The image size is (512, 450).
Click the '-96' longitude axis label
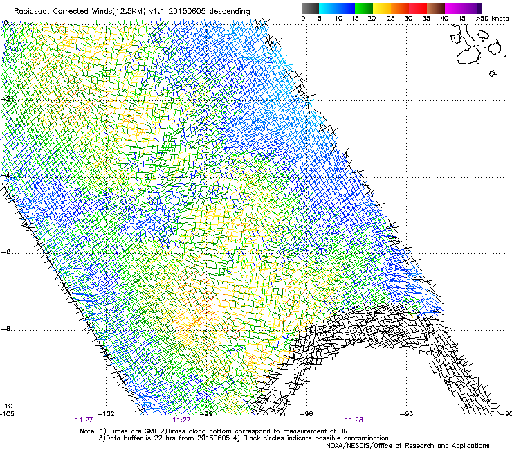307,414
